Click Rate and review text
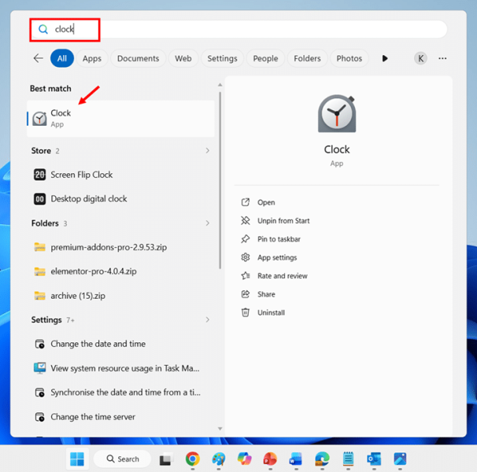Viewport: 477px width, 472px height. (283, 276)
